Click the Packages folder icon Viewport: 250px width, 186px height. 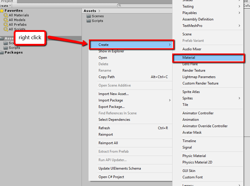(x=2, y=52)
